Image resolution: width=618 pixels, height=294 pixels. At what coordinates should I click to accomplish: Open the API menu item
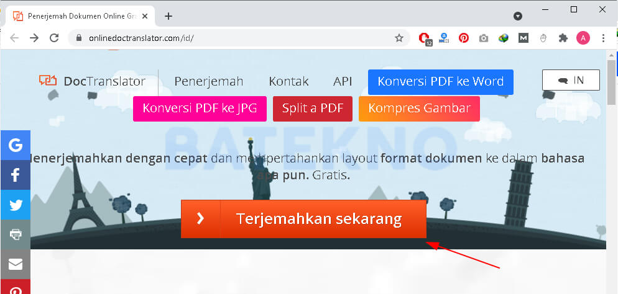[x=343, y=81]
